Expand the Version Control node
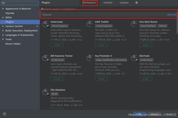This screenshot has height=118, width=178. coord(3,26)
